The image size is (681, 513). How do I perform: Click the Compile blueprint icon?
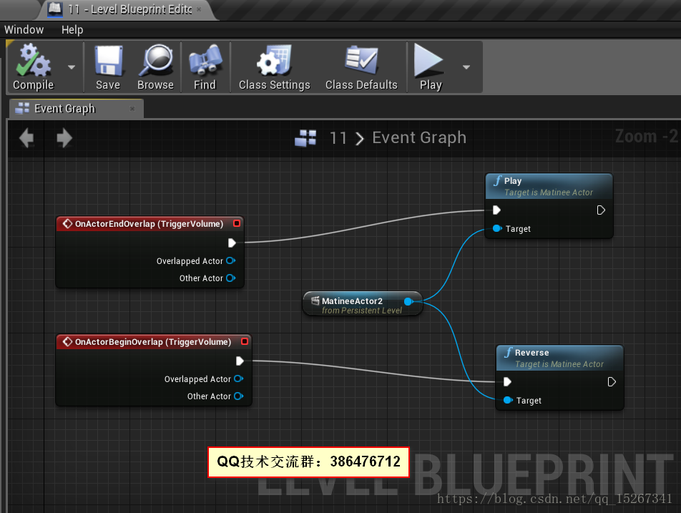point(33,60)
